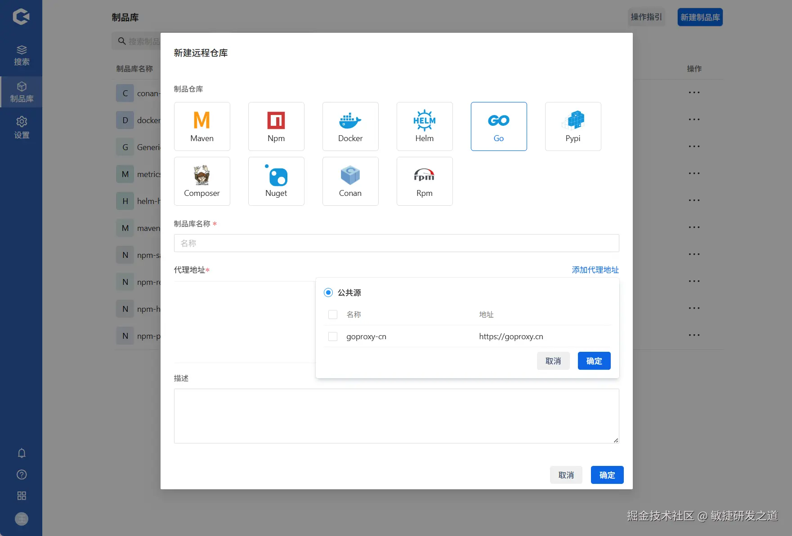Choose the Pypi repository type

[573, 126]
